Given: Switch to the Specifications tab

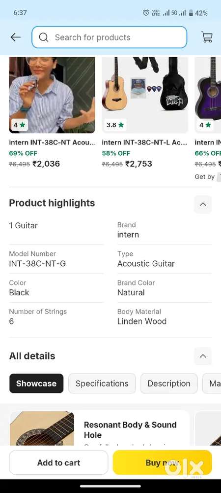Looking at the screenshot, I should [102, 383].
